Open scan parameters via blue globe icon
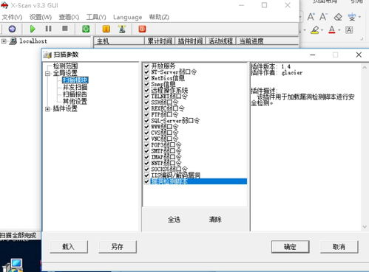 click(12, 29)
